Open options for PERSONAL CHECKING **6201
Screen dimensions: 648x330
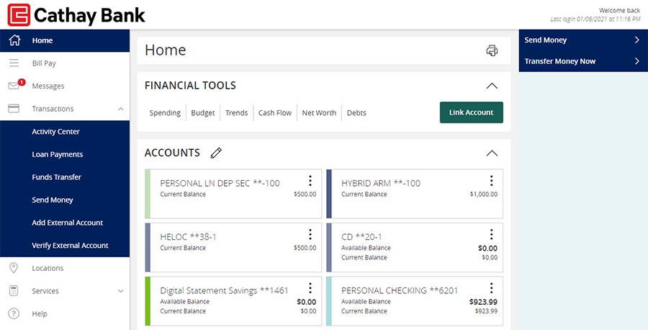point(491,288)
